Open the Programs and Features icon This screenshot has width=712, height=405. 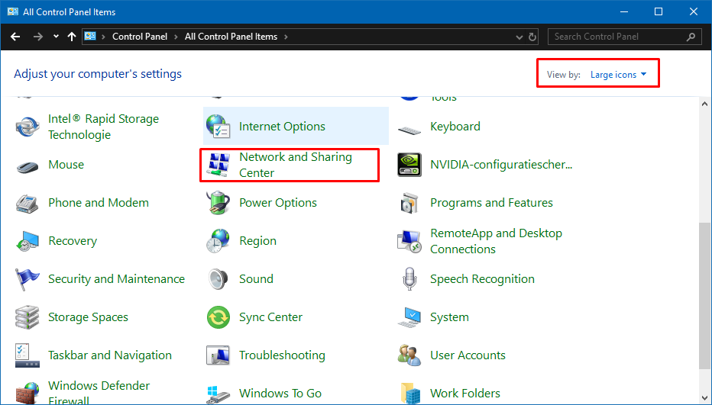pos(409,203)
